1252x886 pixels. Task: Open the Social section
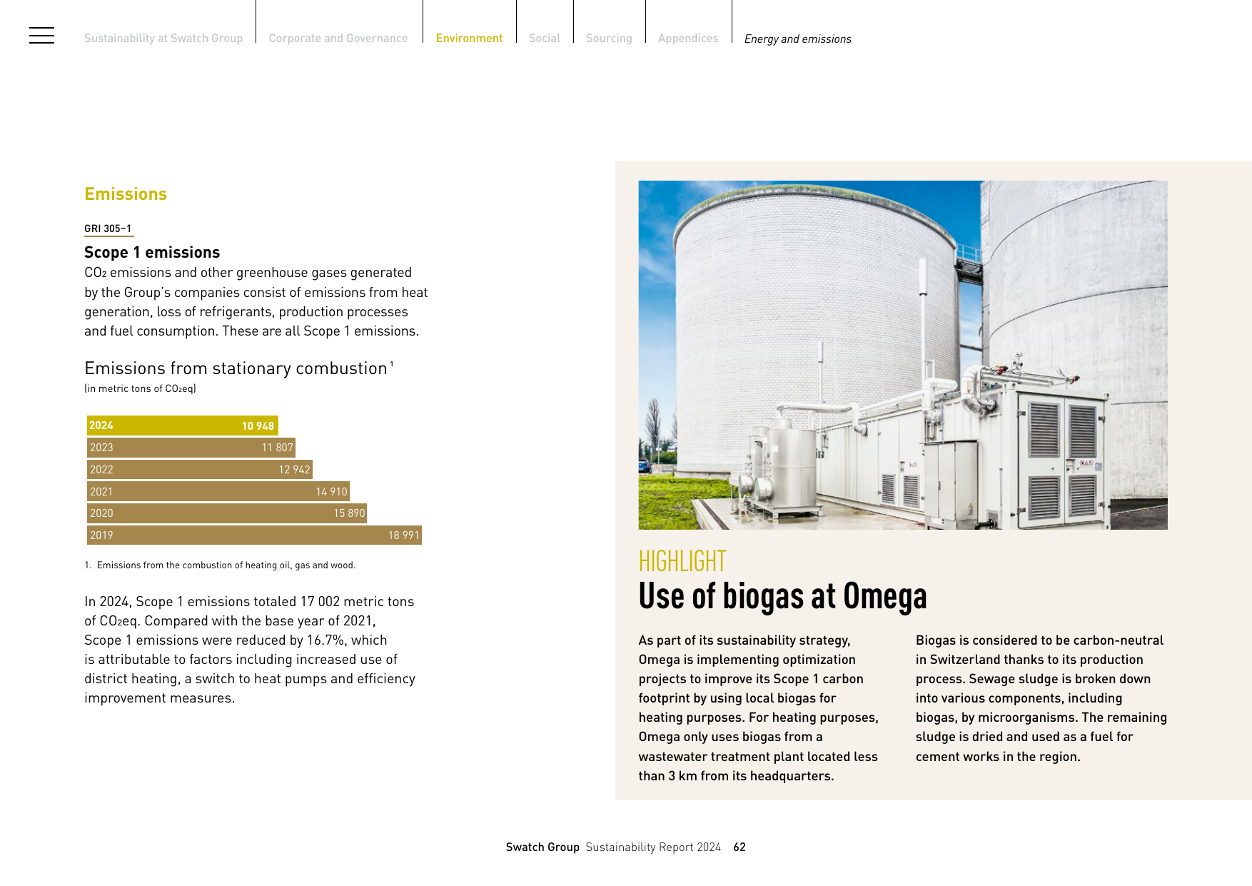[545, 39]
